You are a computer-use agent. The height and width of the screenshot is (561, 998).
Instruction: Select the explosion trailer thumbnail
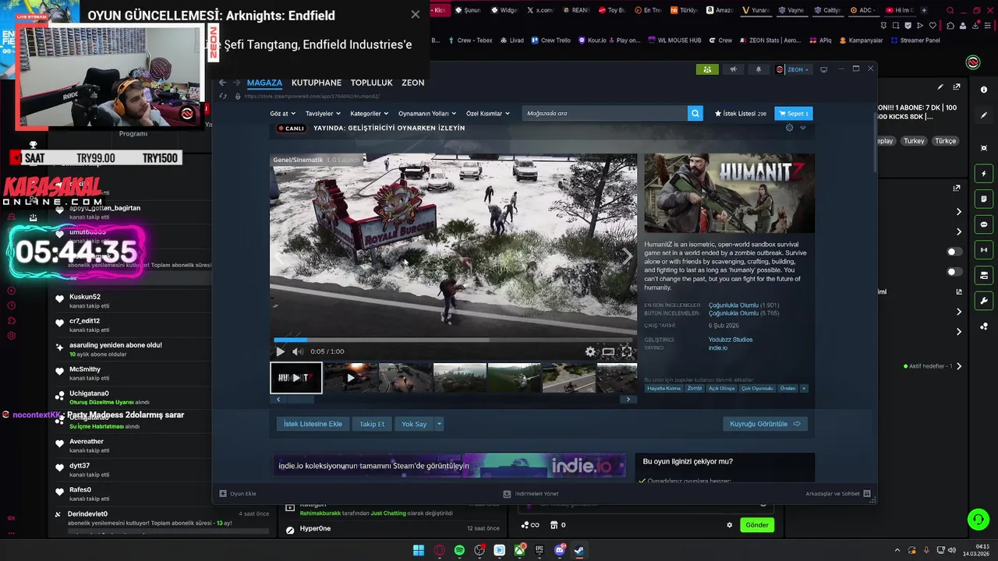tap(351, 378)
